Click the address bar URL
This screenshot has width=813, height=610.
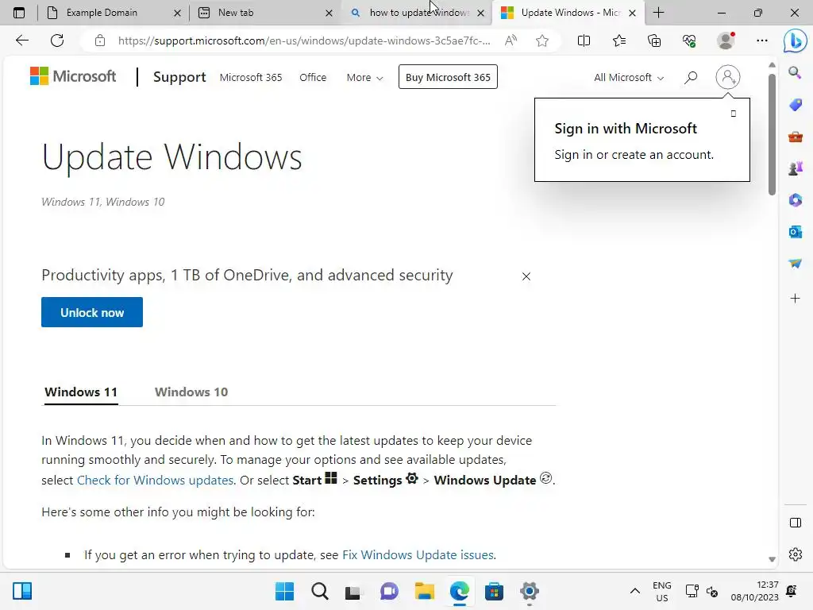coord(304,41)
